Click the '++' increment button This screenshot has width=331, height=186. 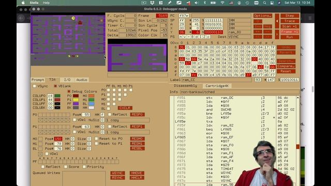258,32
